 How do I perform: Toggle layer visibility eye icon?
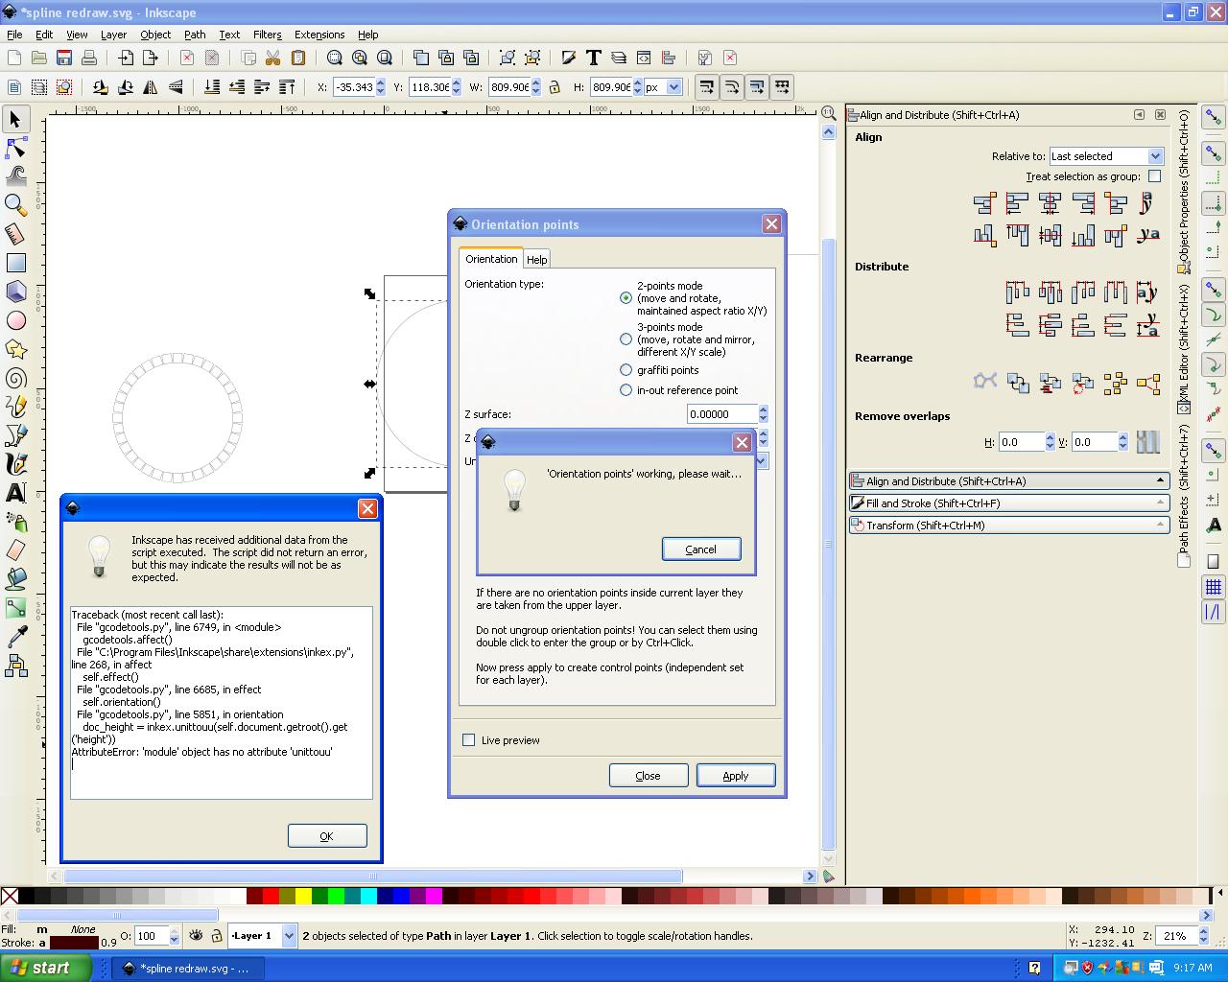pyautogui.click(x=197, y=936)
